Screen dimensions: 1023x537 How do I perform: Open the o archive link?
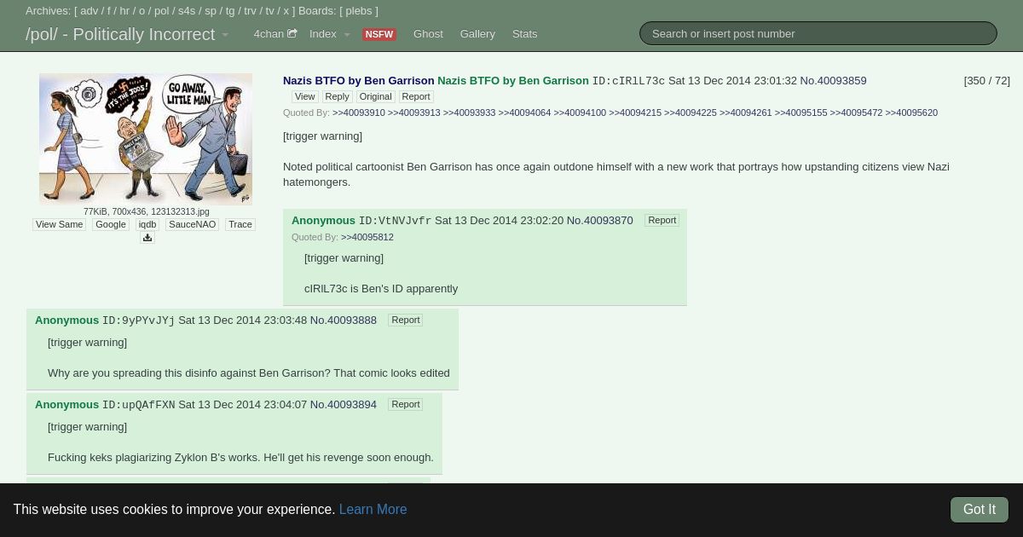pos(142,11)
